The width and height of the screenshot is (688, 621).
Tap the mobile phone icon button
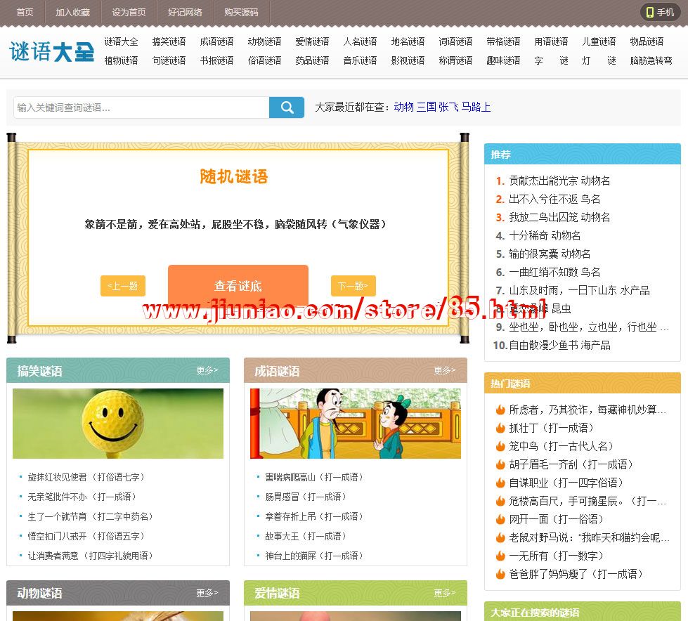[660, 13]
